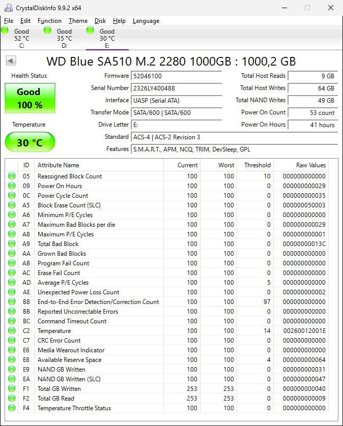Click the Standard field ACS-4 | ACS-2 Revision 3
Screen dimensions: 343x426
[x=234, y=137]
